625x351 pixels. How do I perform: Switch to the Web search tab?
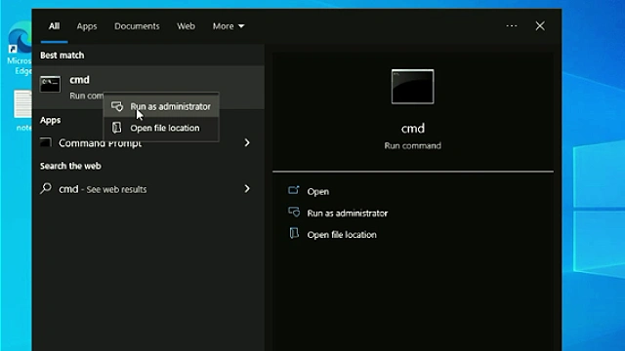point(187,26)
